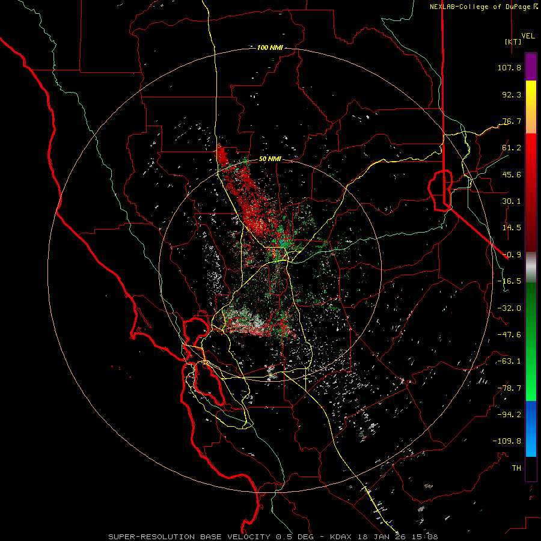Click the -47.6 velocity legend value
The image size is (541, 541).
[509, 335]
